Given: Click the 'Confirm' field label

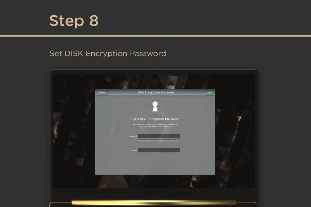Looking at the screenshot, I should [134, 150].
